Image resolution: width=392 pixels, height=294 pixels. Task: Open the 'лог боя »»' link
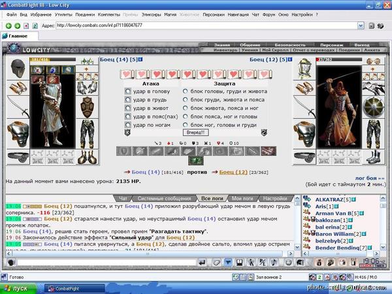(370, 178)
